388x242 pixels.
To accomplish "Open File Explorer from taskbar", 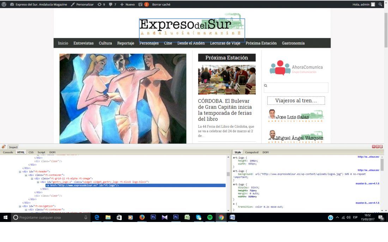I will tap(108, 217).
